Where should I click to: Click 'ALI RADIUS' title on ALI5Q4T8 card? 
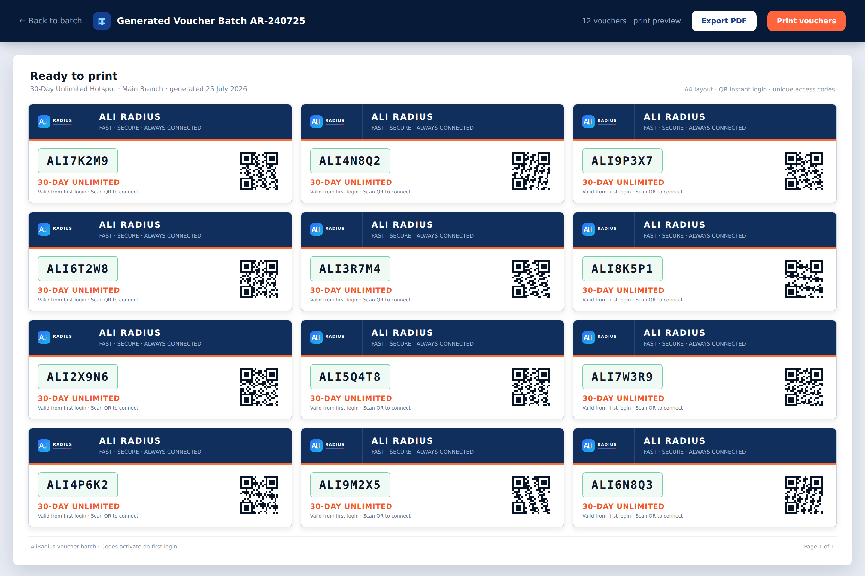(x=402, y=333)
